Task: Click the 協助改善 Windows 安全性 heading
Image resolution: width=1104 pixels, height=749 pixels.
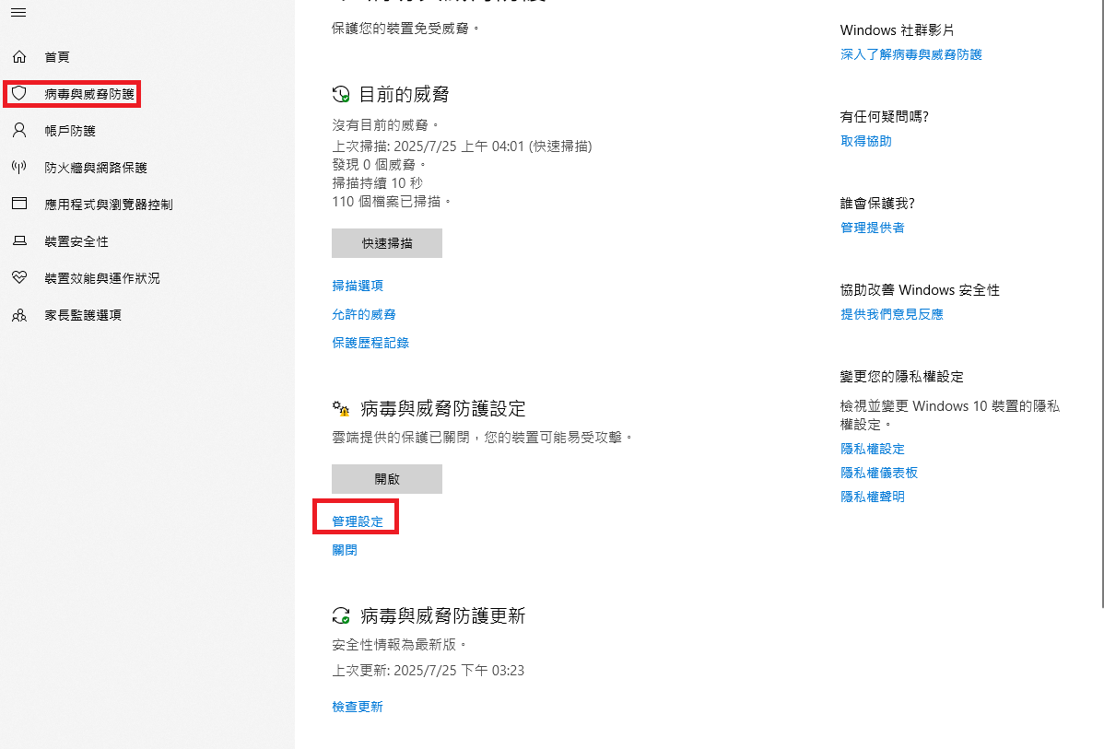Action: coord(920,290)
